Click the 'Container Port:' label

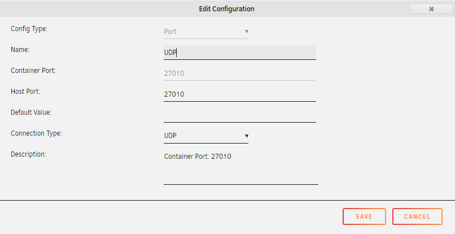click(x=33, y=71)
